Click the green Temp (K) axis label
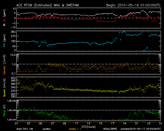 click(4, 111)
